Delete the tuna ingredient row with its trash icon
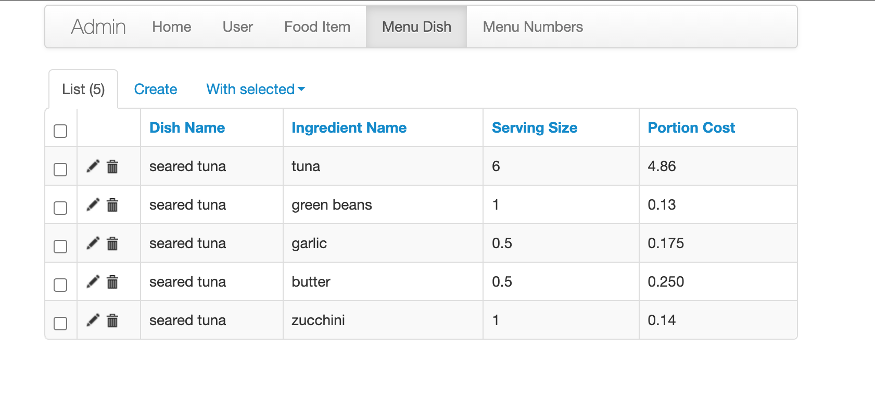 pyautogui.click(x=112, y=166)
